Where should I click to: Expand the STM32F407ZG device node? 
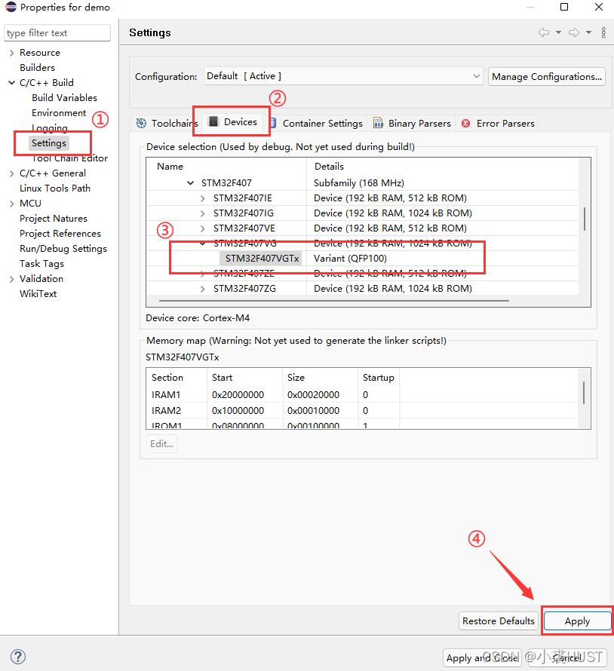tap(202, 289)
